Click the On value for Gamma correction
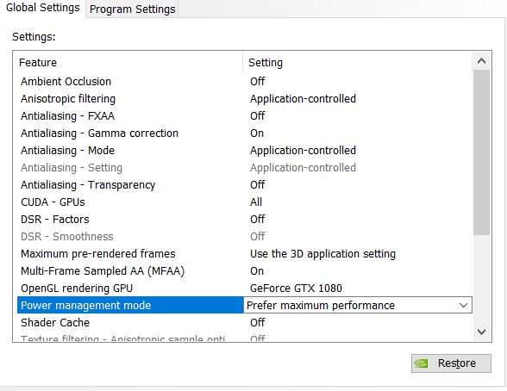Viewport: 507px width, 391px height. point(257,133)
